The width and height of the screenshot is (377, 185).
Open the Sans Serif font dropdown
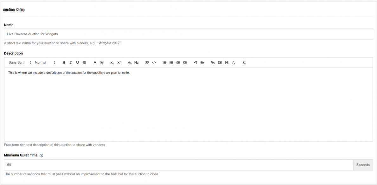tap(20, 63)
